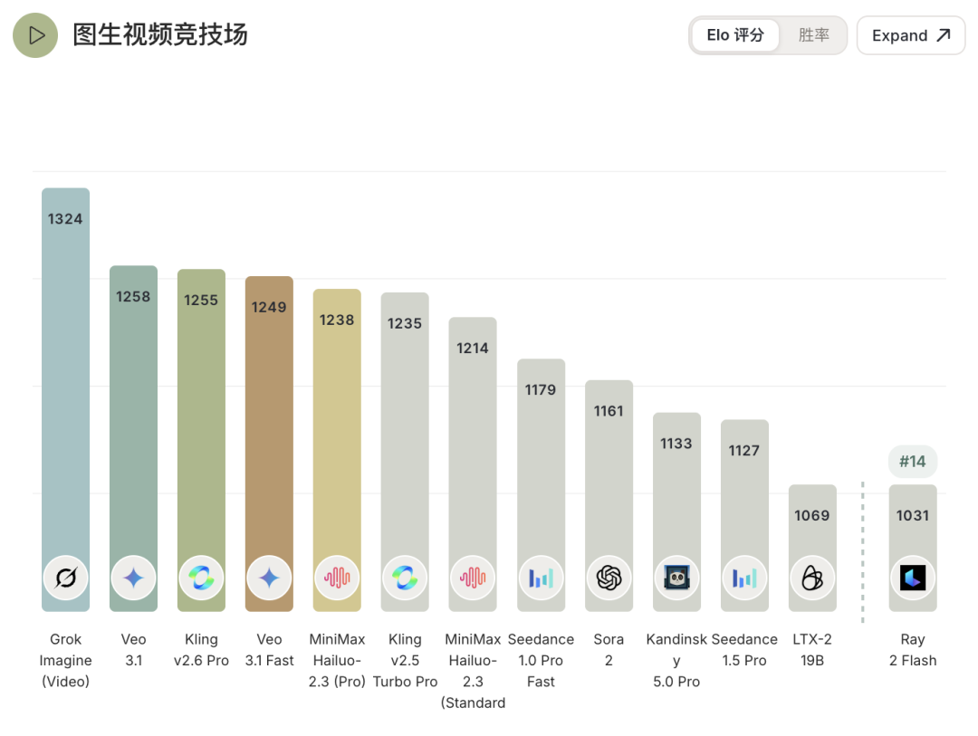Screen dimensions: 978x736
Task: Click the Veo 3.1 sparkle icon
Action: (133, 578)
